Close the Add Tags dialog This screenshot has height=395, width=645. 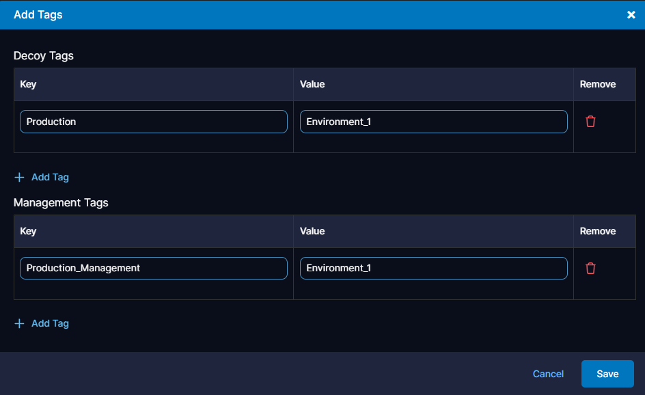coord(631,15)
